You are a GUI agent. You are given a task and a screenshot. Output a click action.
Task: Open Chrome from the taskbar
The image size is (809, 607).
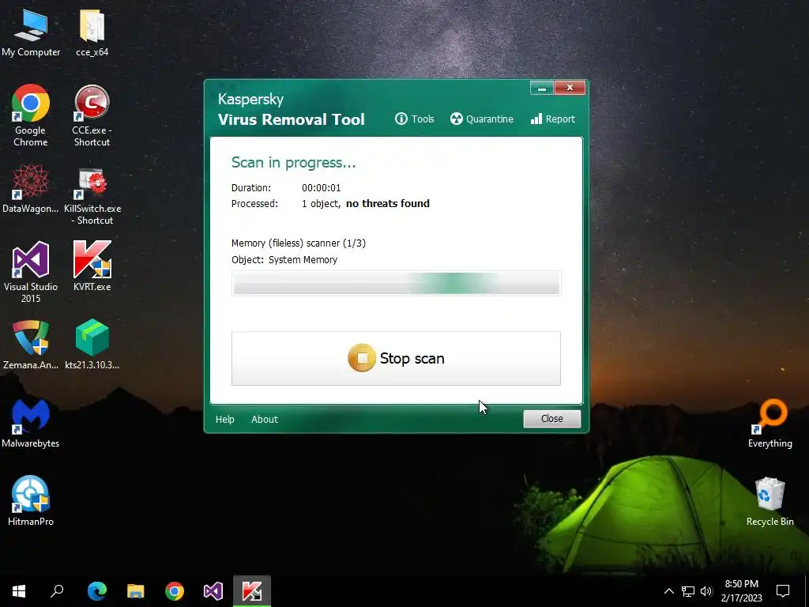click(175, 591)
